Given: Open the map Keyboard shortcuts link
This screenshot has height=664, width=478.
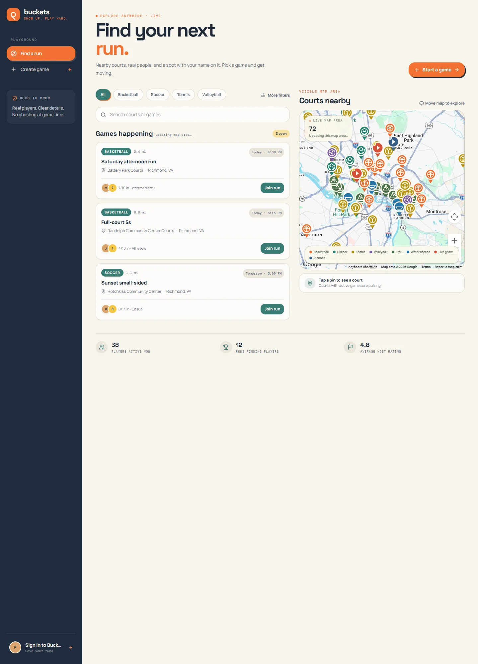Looking at the screenshot, I should tap(363, 267).
